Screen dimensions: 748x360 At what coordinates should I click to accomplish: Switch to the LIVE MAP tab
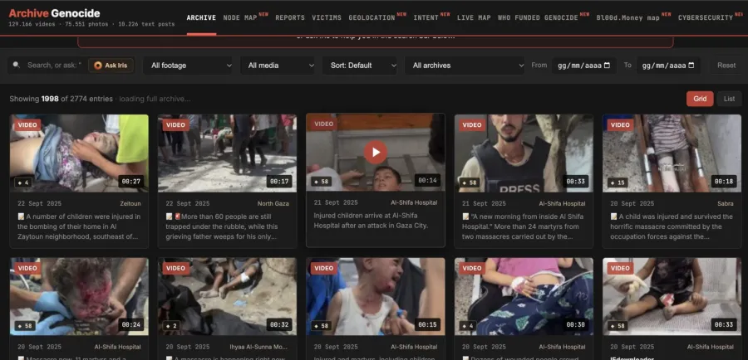474,17
